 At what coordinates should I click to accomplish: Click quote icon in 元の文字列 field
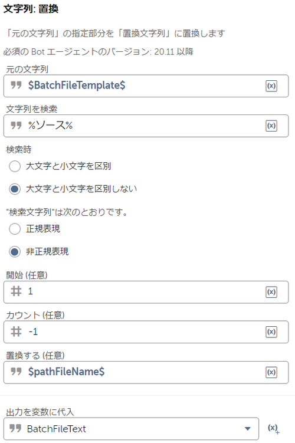16,85
